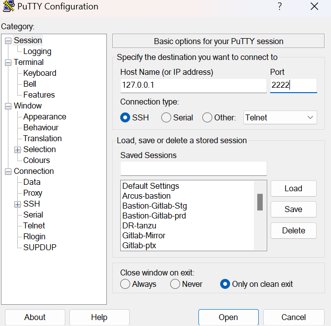Screen dimensions: 331x326
Task: Close the PuTTY Configuration window
Action: coord(314,6)
